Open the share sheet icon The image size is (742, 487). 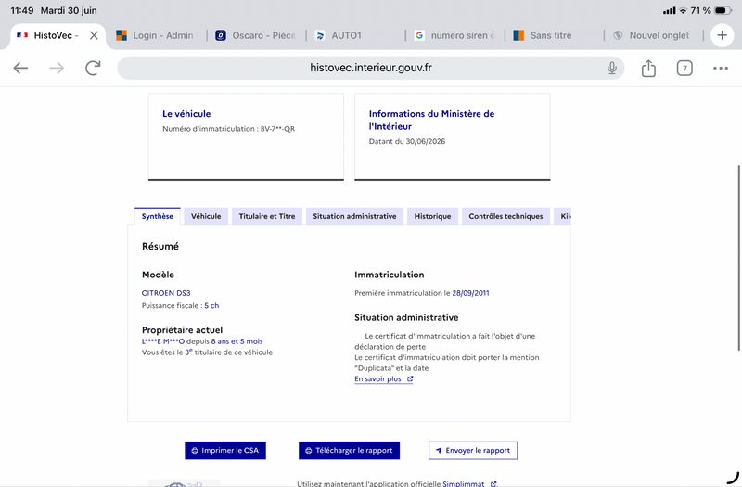coord(648,68)
